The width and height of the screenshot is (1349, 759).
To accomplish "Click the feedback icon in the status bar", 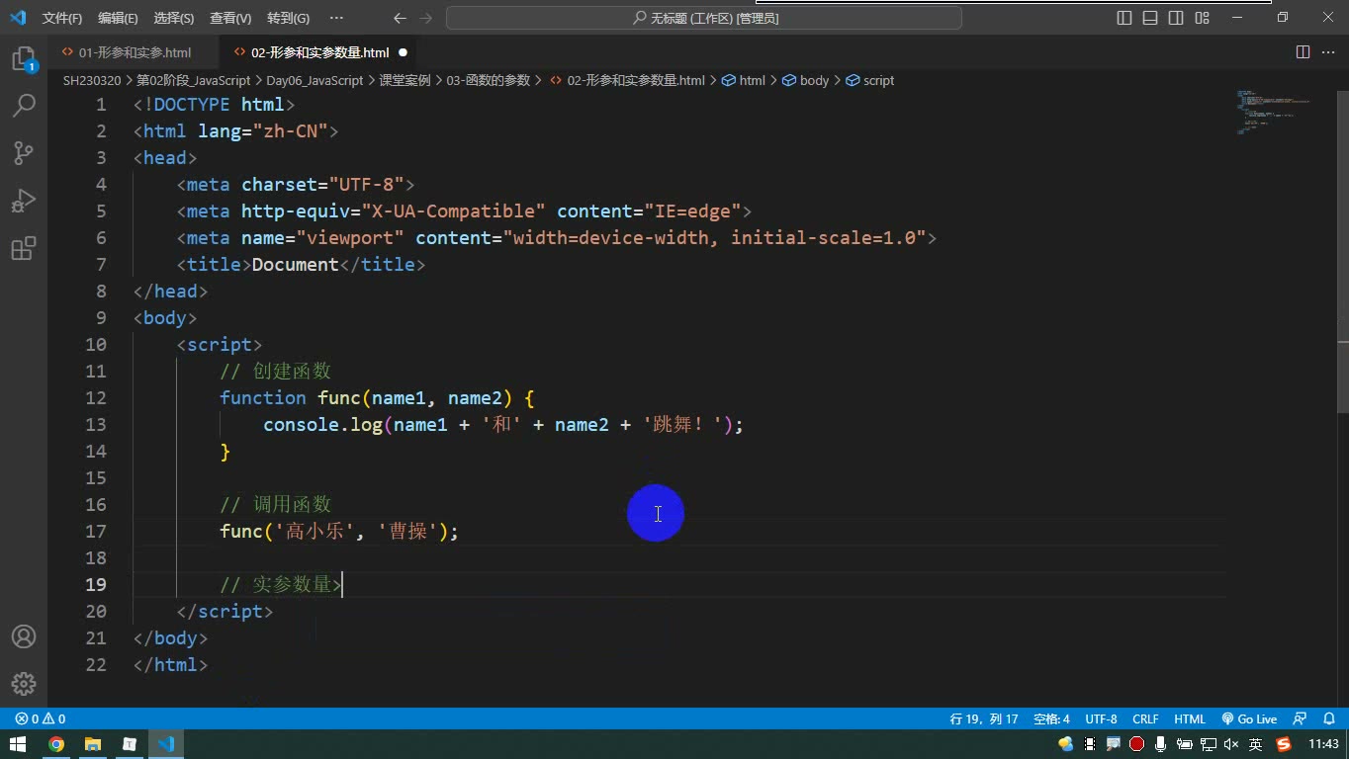I will coord(1300,719).
